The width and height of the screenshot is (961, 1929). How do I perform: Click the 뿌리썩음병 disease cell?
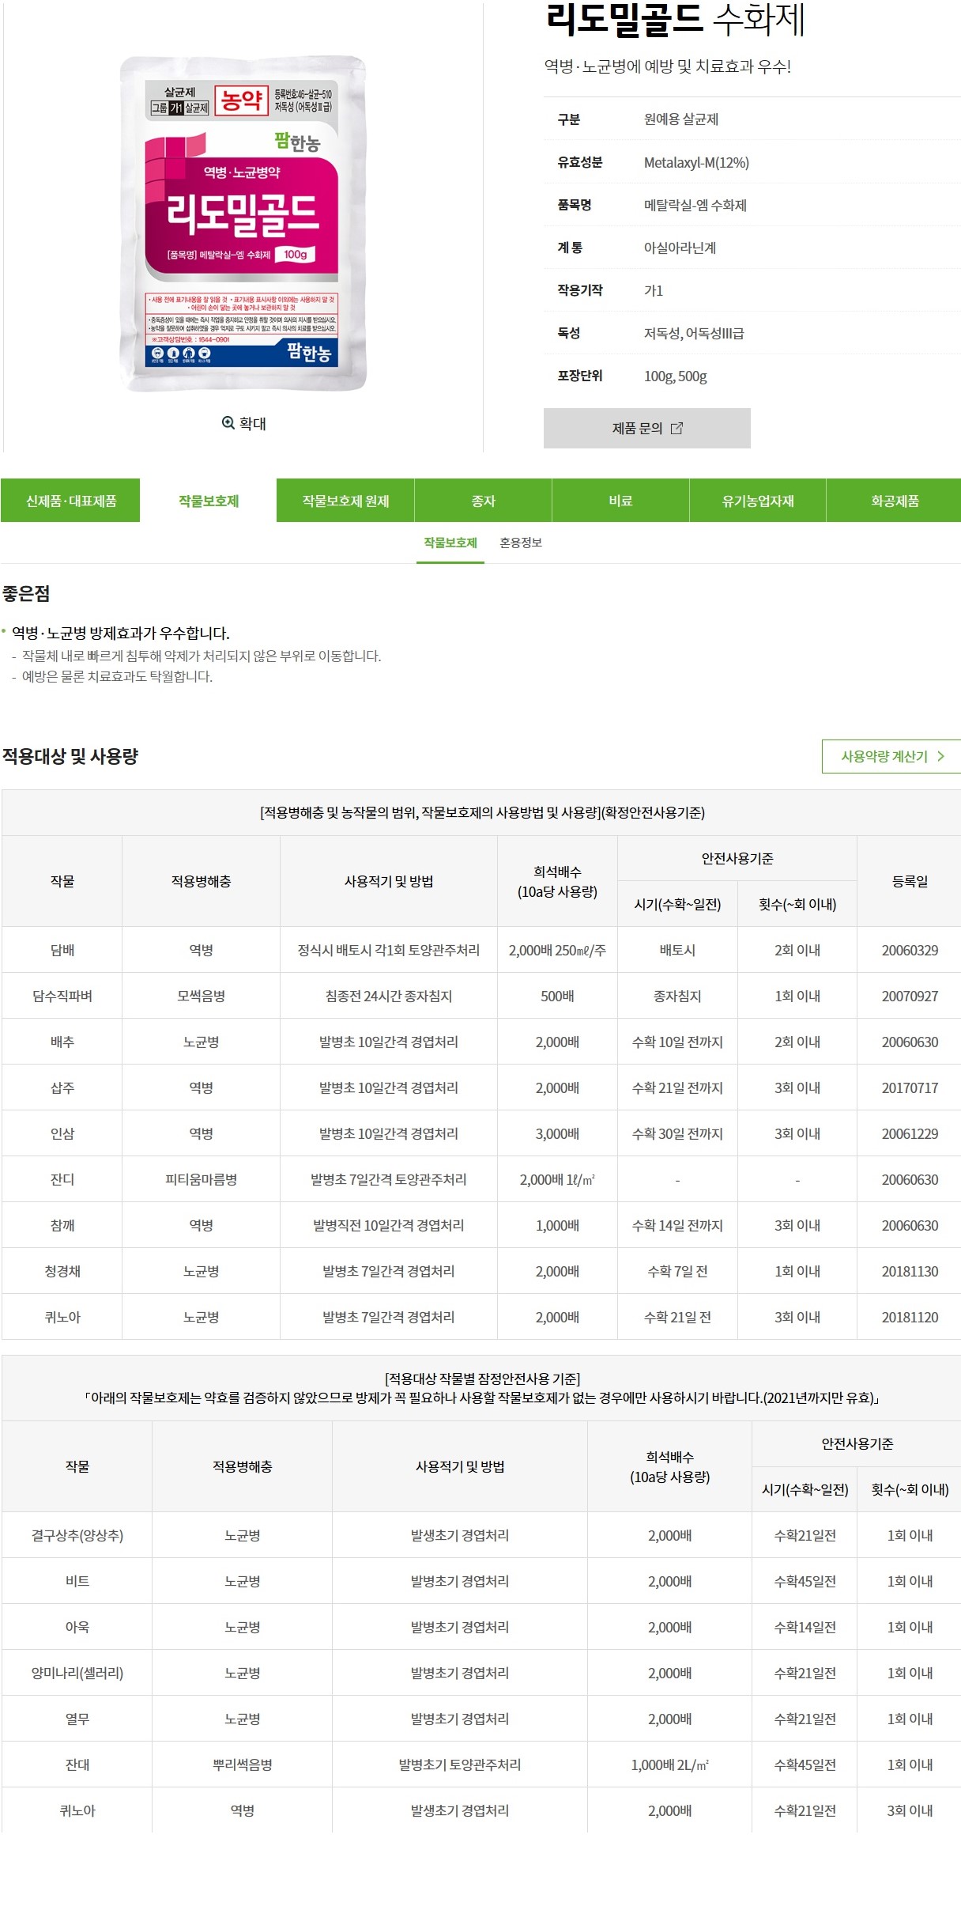[243, 1764]
